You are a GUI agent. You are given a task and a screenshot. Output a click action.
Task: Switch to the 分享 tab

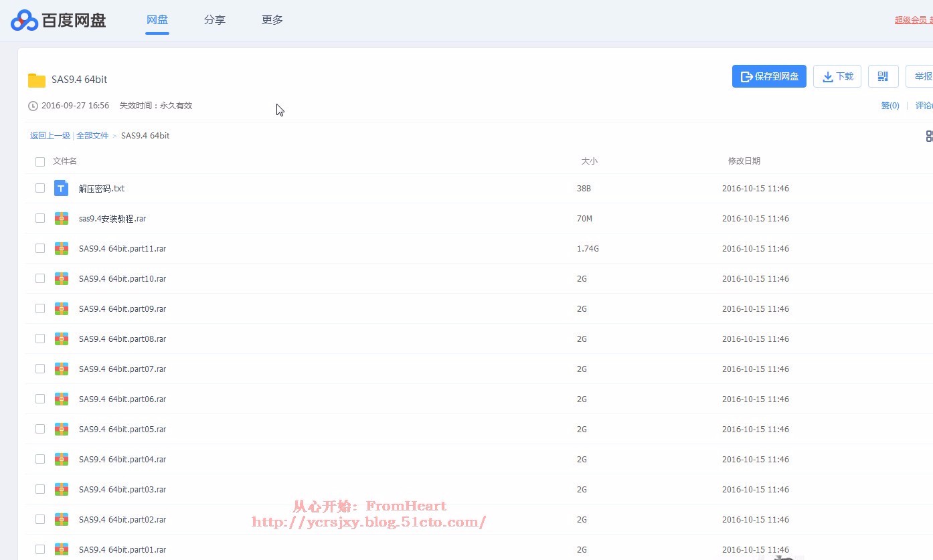(215, 20)
